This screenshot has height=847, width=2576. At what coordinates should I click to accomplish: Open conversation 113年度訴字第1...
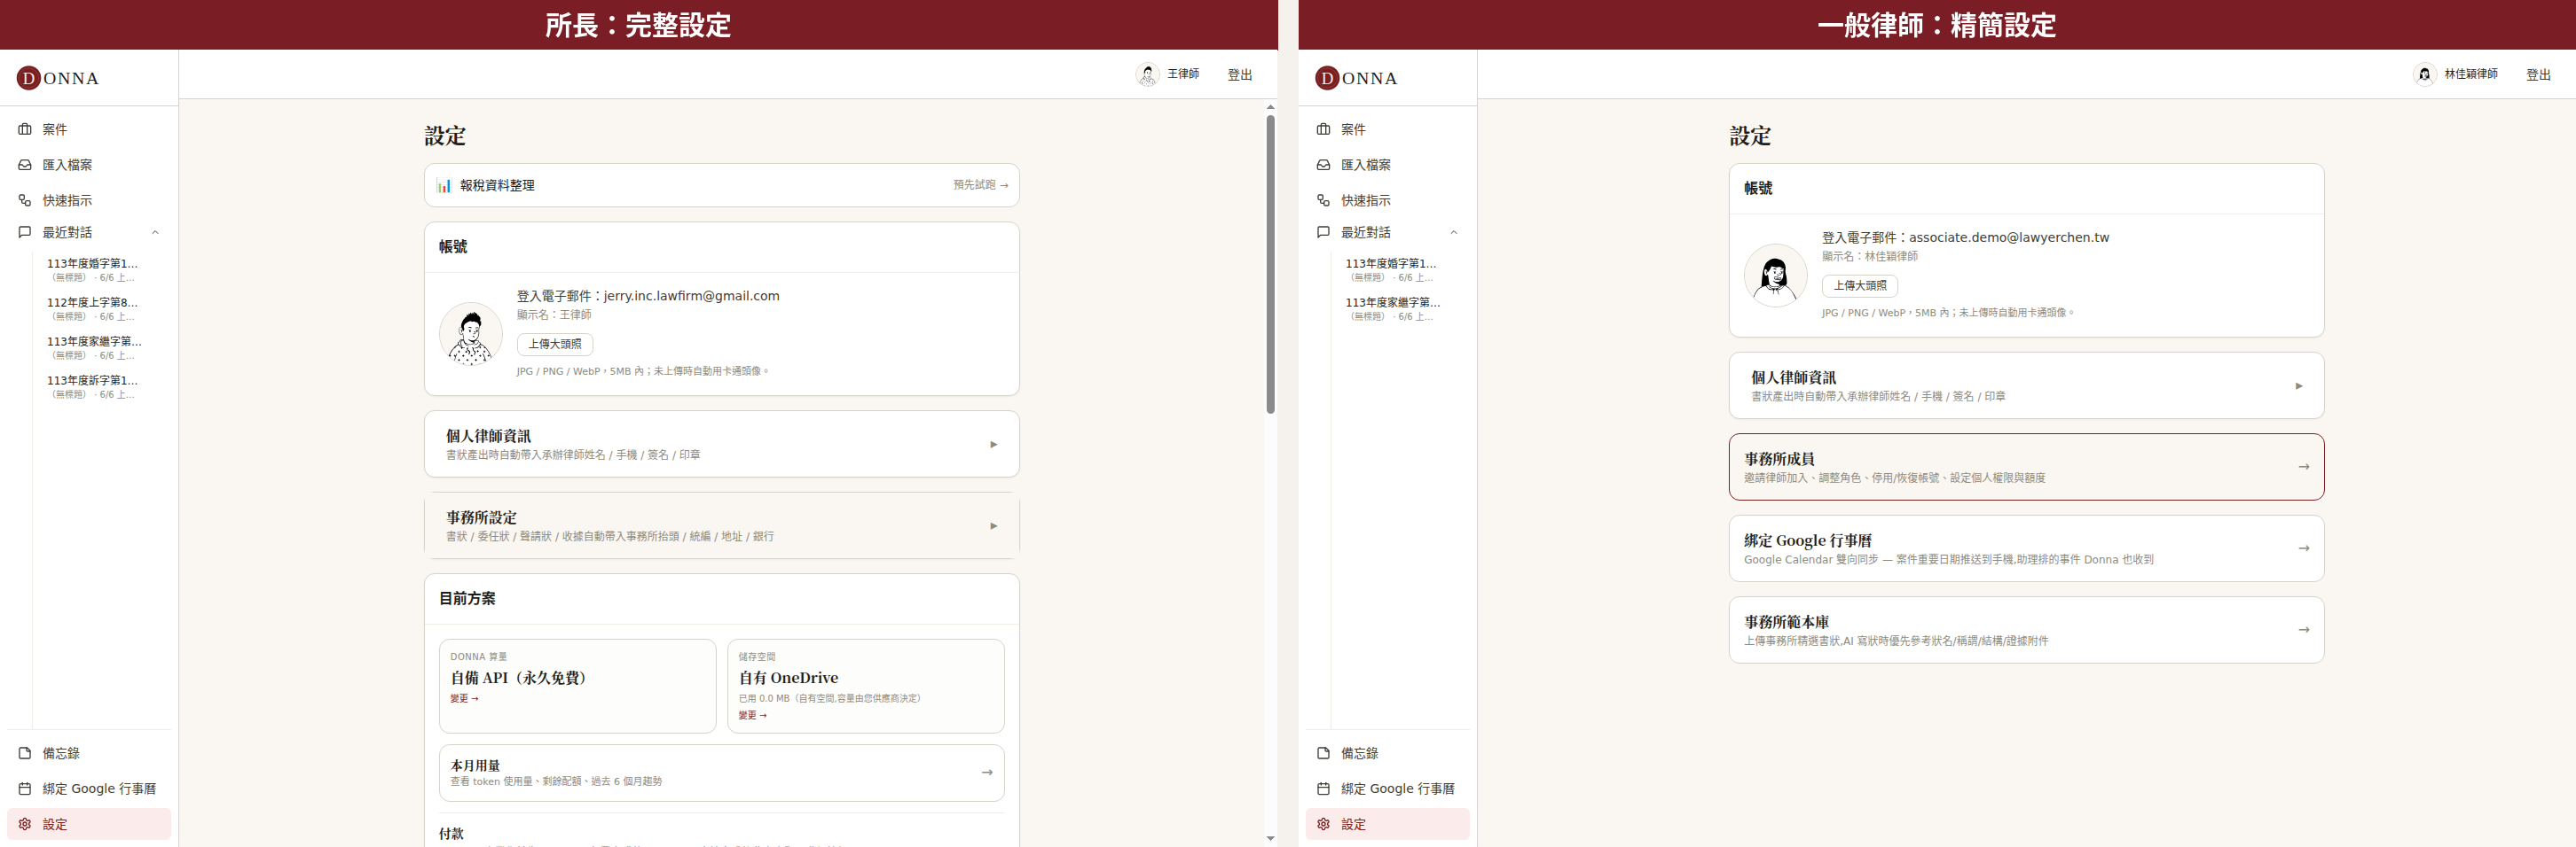95,386
